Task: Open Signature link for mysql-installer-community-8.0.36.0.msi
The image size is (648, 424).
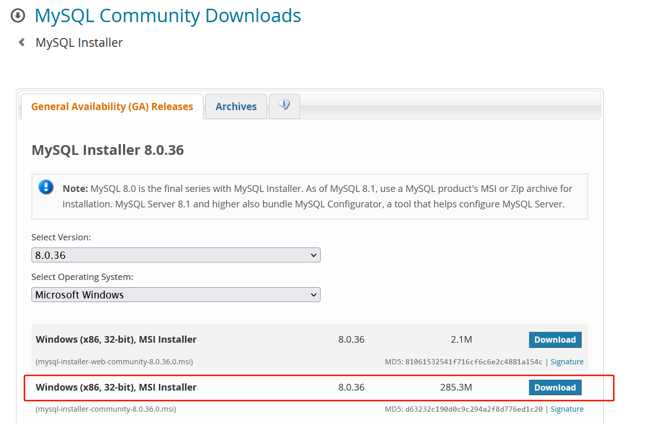Action: [x=567, y=409]
